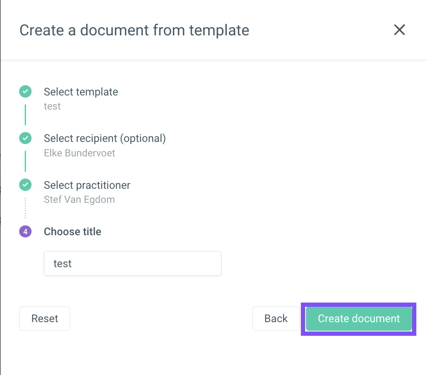Close the Create a document dialog
The width and height of the screenshot is (427, 375).
point(399,30)
